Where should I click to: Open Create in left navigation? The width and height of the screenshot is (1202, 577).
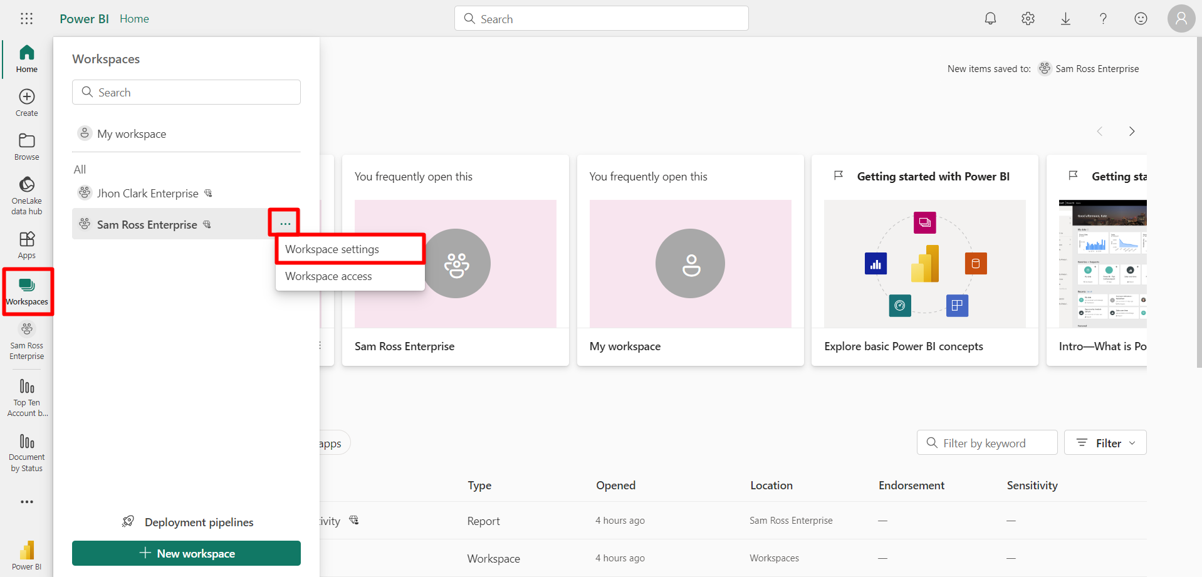tap(27, 103)
